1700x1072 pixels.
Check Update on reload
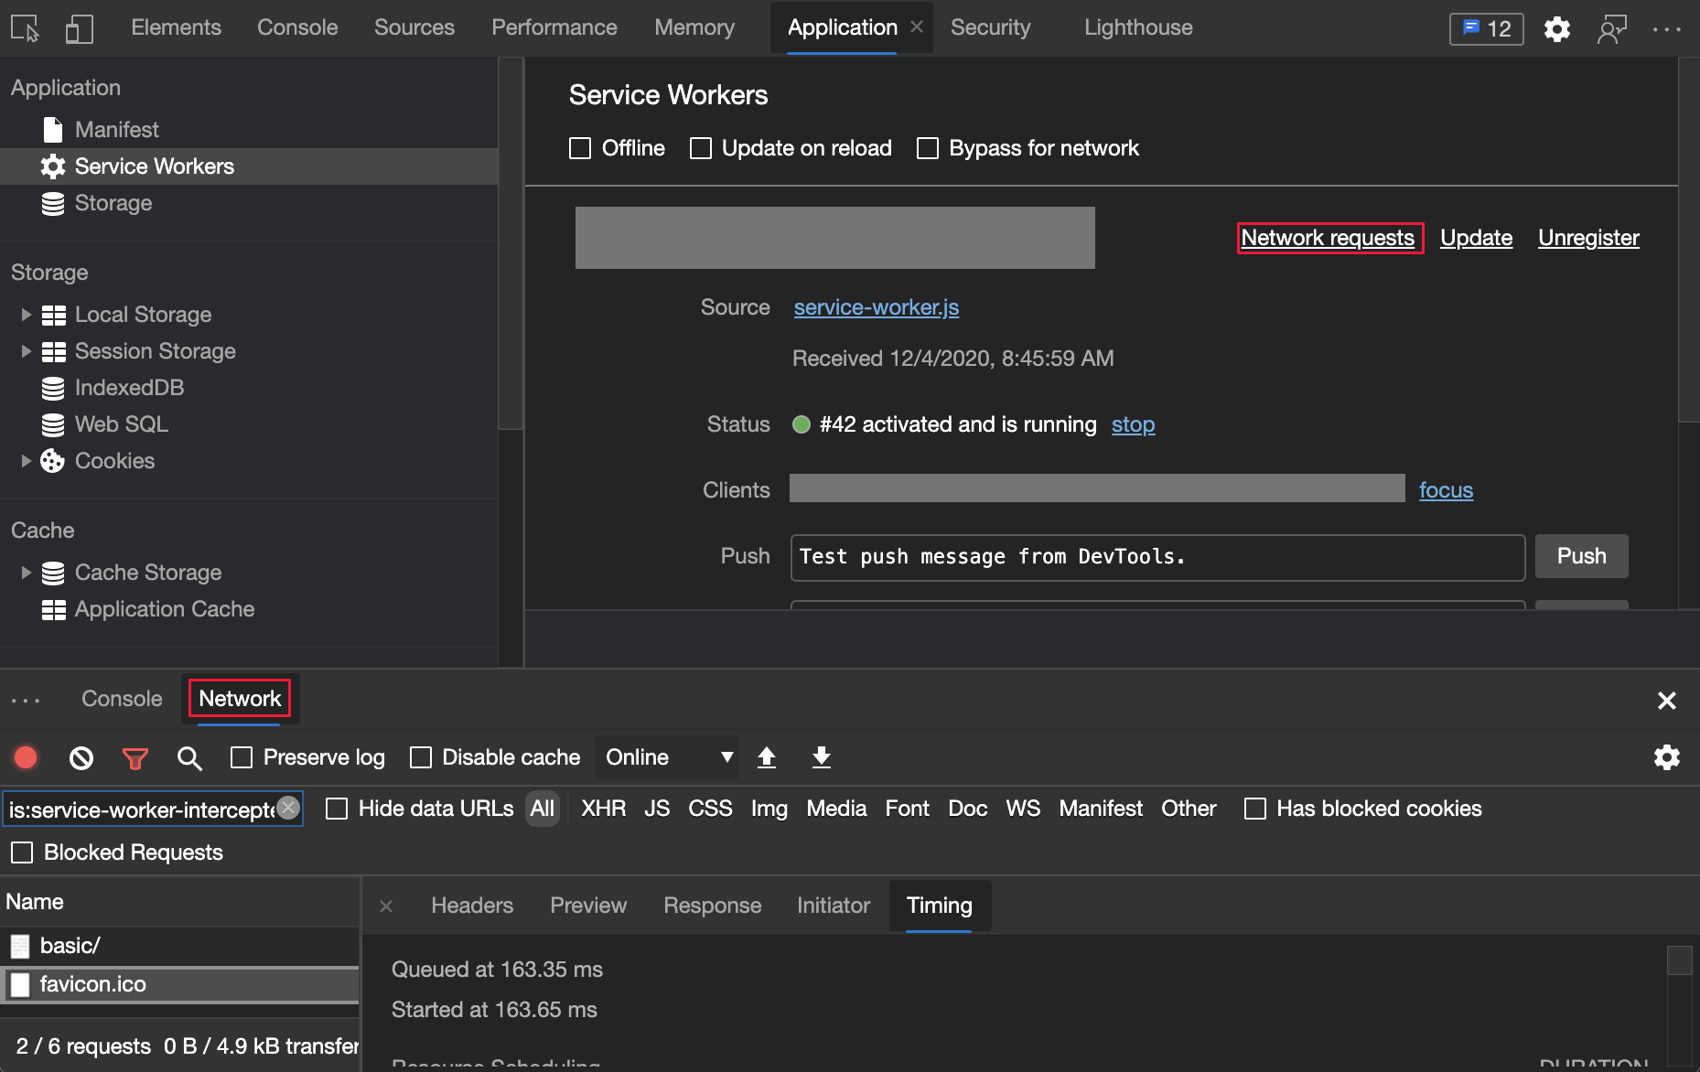tap(701, 147)
